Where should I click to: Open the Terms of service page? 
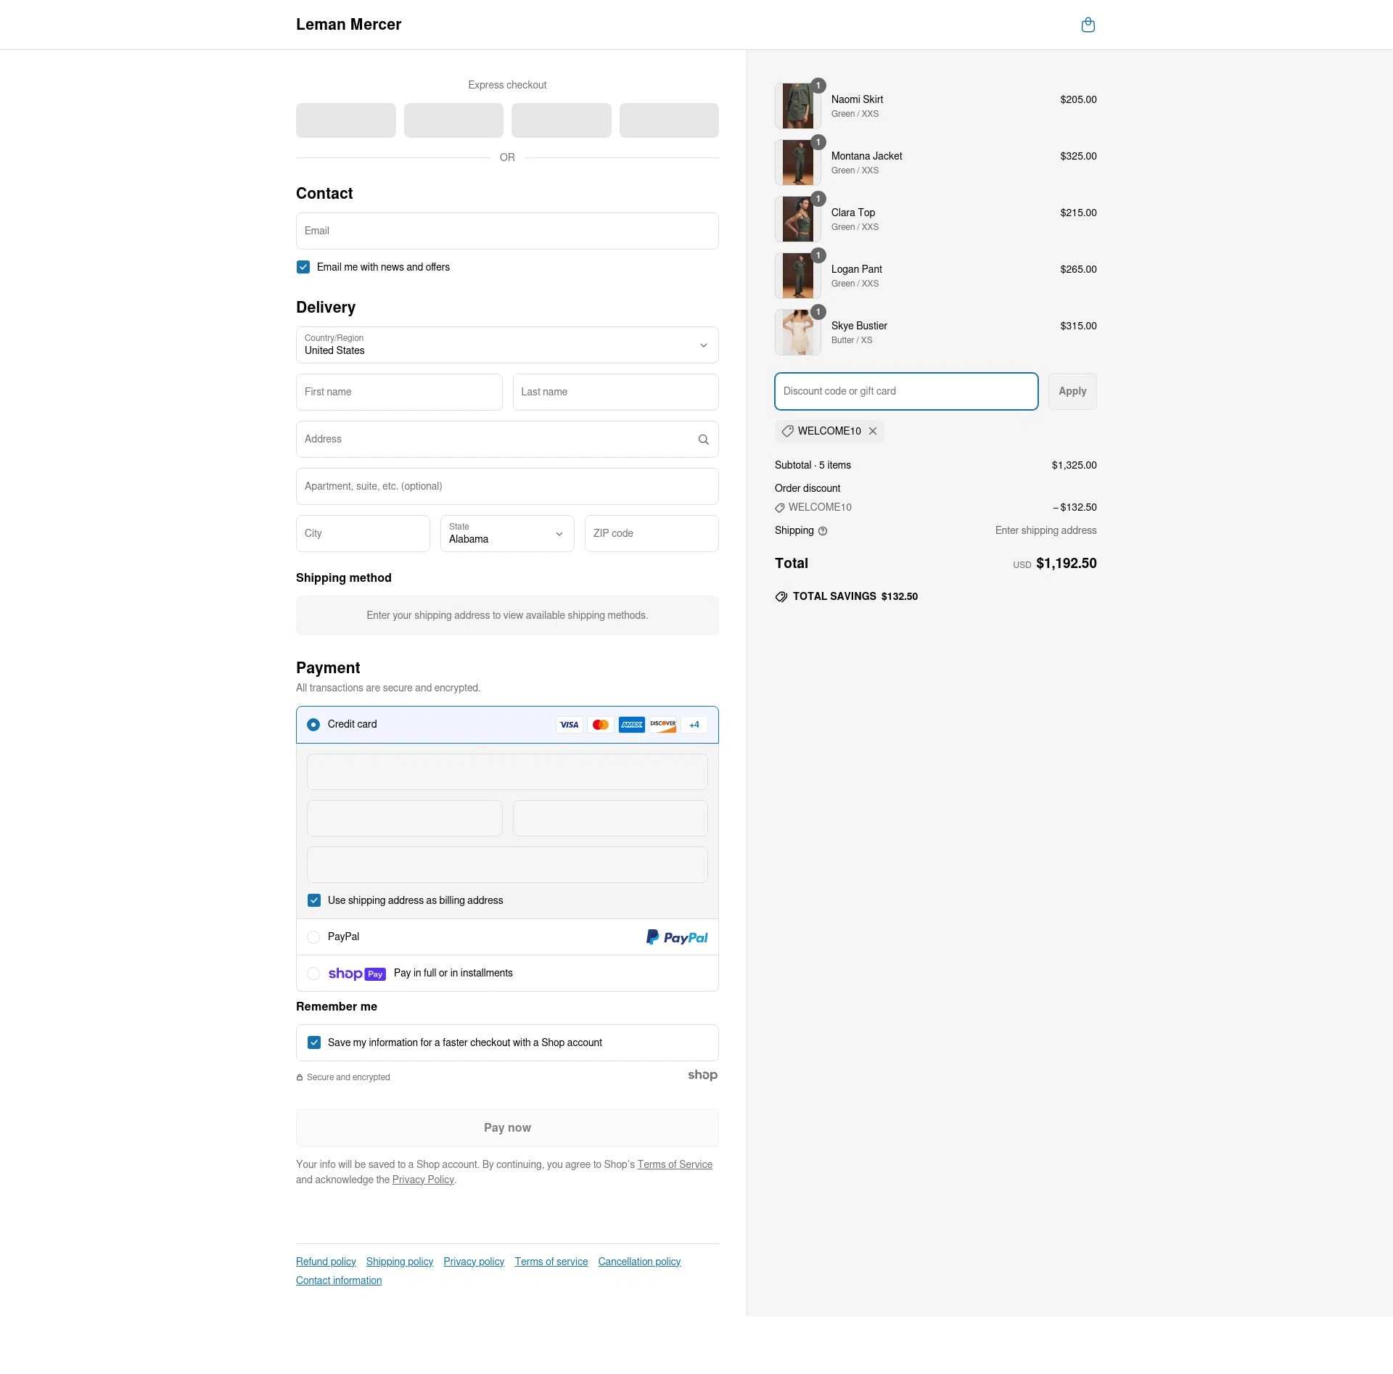(551, 1261)
